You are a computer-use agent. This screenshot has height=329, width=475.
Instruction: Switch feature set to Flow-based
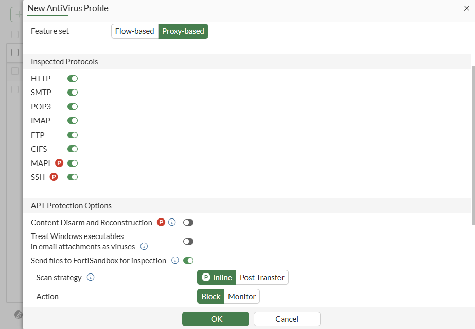pos(134,31)
